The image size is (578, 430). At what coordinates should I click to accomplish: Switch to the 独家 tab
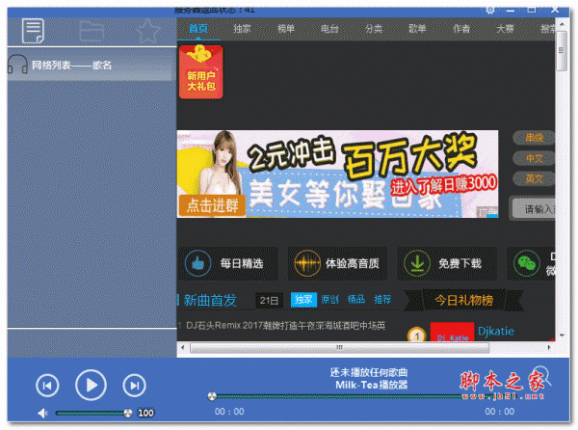click(x=242, y=29)
